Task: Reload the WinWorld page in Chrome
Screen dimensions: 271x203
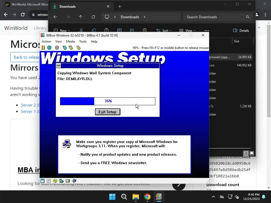Action: click(x=23, y=15)
